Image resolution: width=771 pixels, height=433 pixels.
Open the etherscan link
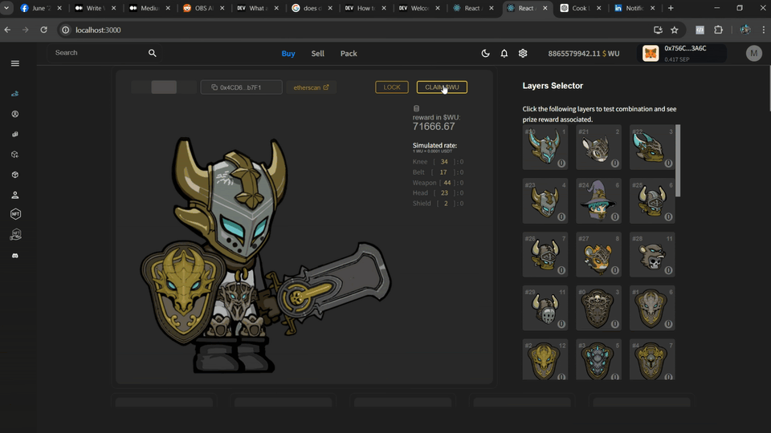[x=311, y=87]
